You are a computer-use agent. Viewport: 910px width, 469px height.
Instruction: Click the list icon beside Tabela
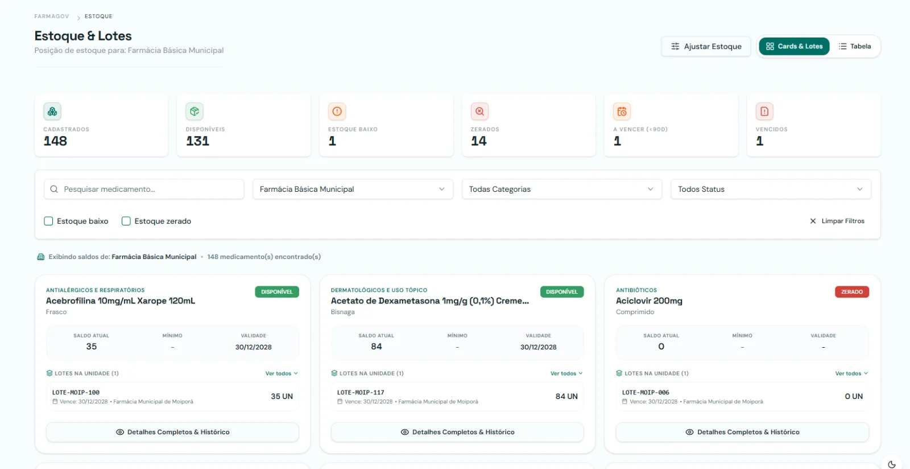coord(843,46)
